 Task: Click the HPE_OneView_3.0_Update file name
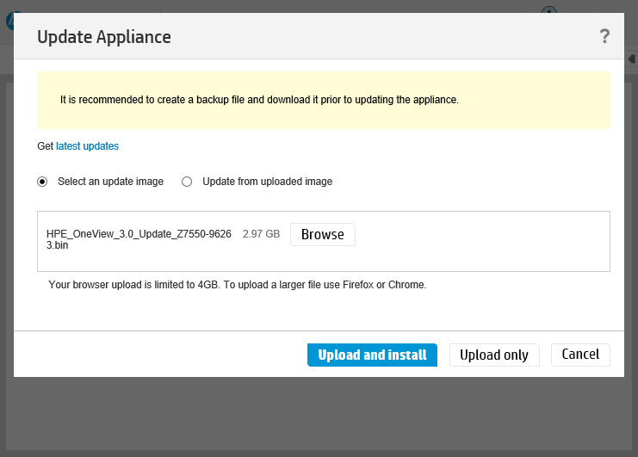139,239
